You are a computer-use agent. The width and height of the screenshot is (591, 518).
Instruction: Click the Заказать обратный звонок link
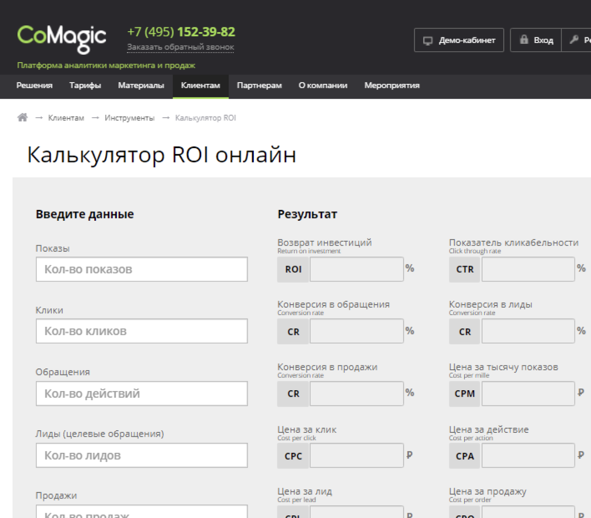pos(180,46)
